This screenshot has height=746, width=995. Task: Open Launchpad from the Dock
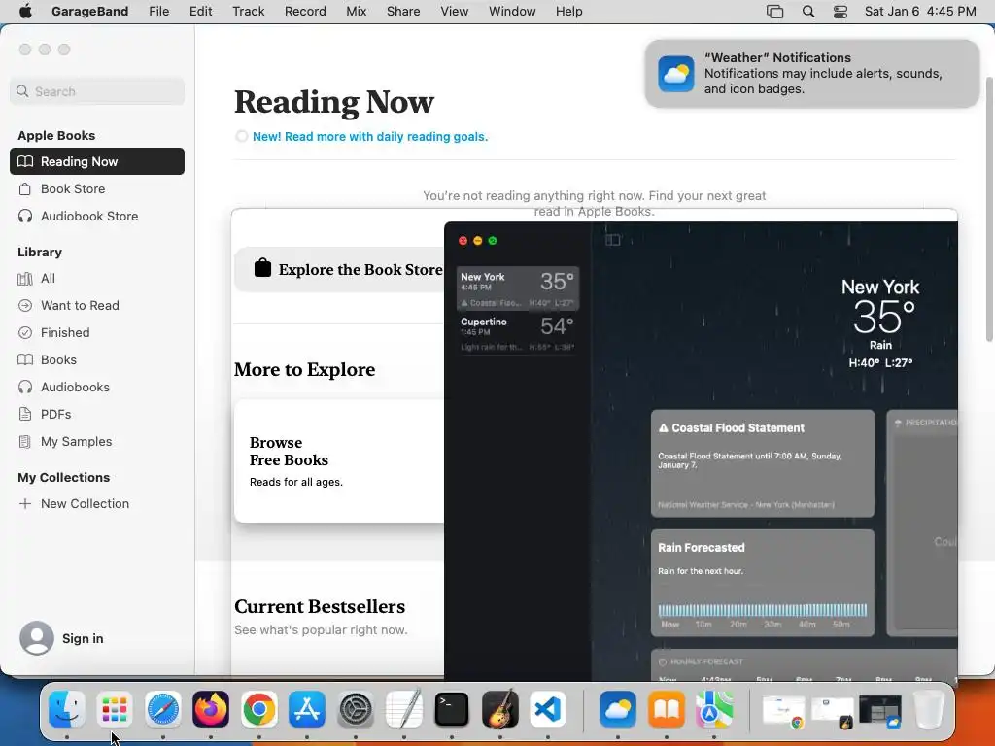click(115, 709)
